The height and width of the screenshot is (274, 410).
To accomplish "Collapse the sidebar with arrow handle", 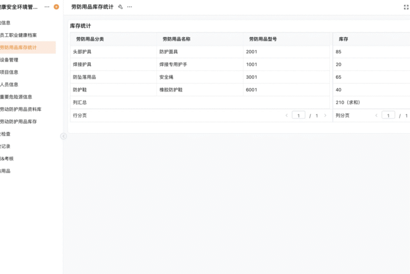I will (x=63, y=136).
